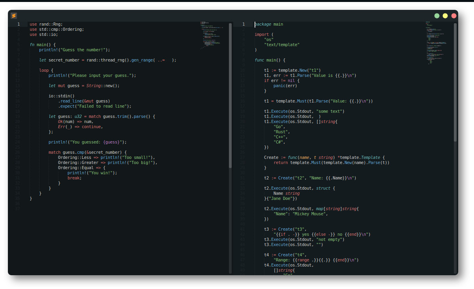Click the 't1 := template.New("t1")' line
This screenshot has width=474, height=289.
(x=292, y=70)
